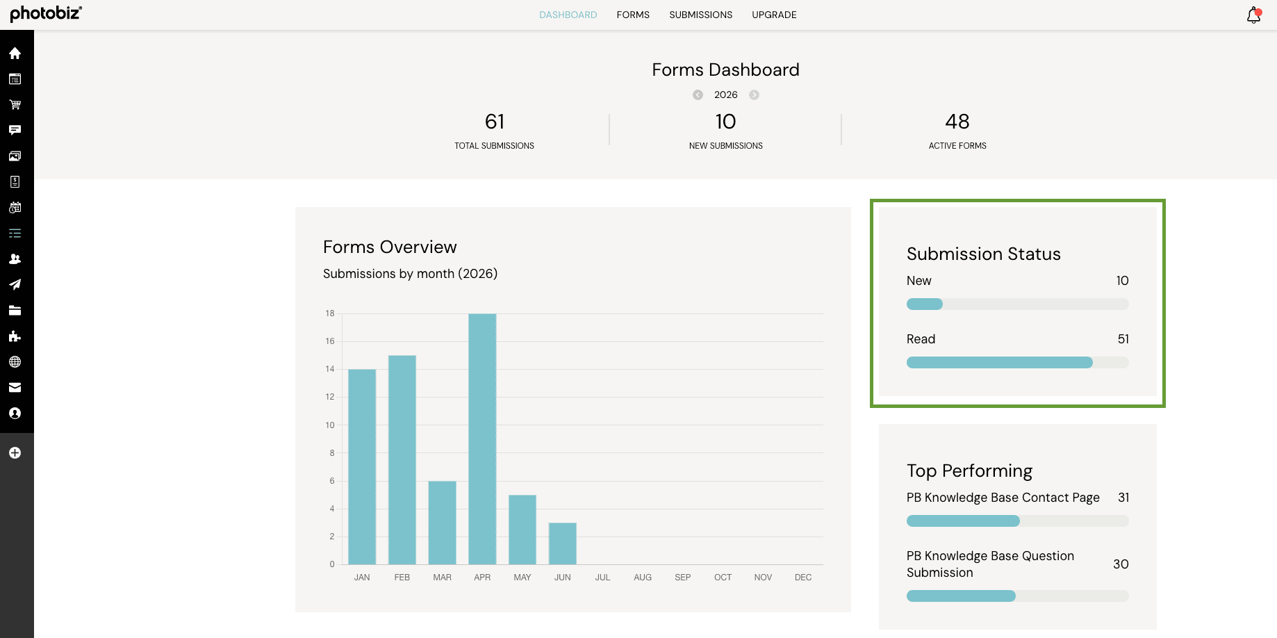This screenshot has height=638, width=1277.
Task: Click the 61 Total Submissions stat
Action: tap(495, 131)
